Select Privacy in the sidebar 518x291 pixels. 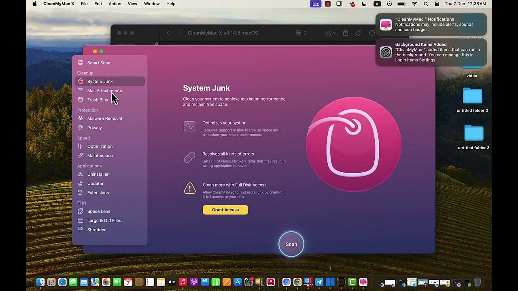[x=109, y=128]
